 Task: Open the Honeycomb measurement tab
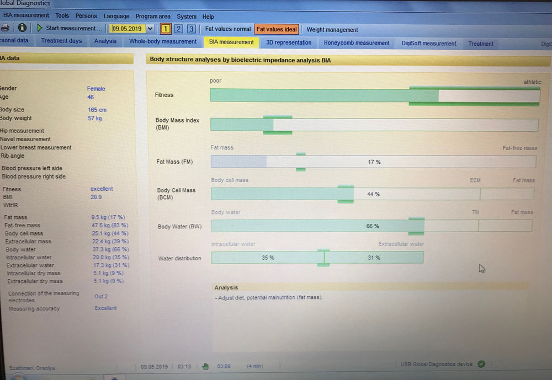(x=356, y=41)
